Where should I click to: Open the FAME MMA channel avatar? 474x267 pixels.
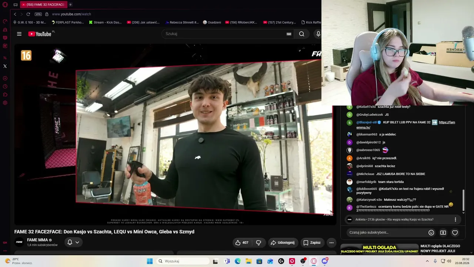pyautogui.click(x=19, y=242)
